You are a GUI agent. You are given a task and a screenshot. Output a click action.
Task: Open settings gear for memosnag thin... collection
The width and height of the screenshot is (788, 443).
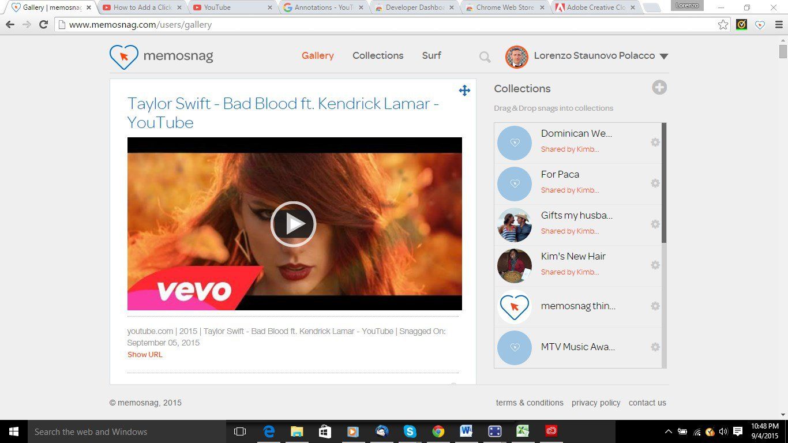(655, 306)
